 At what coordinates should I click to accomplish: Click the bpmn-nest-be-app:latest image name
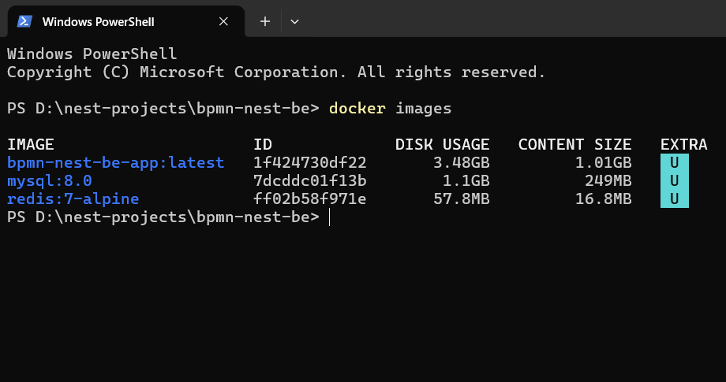(116, 162)
